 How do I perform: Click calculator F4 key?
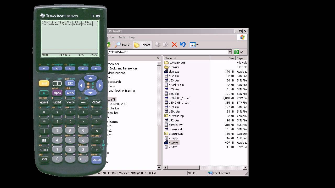(83, 68)
